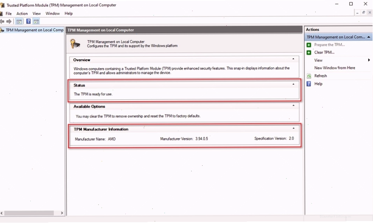Image resolution: width=373 pixels, height=223 pixels.
Task: Click the green Clear TPM icon
Action: pyautogui.click(x=309, y=52)
